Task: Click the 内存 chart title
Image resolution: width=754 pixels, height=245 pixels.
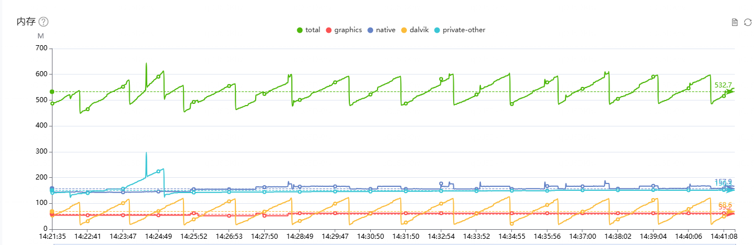Action: (x=26, y=22)
